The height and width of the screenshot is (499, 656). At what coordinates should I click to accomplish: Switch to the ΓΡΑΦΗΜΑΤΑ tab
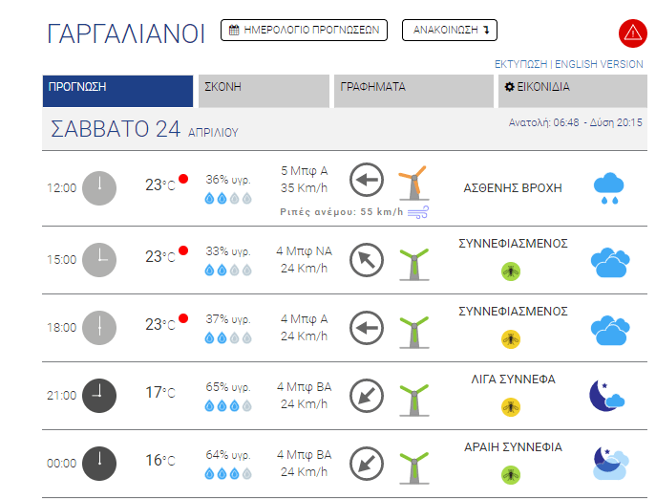pyautogui.click(x=413, y=91)
